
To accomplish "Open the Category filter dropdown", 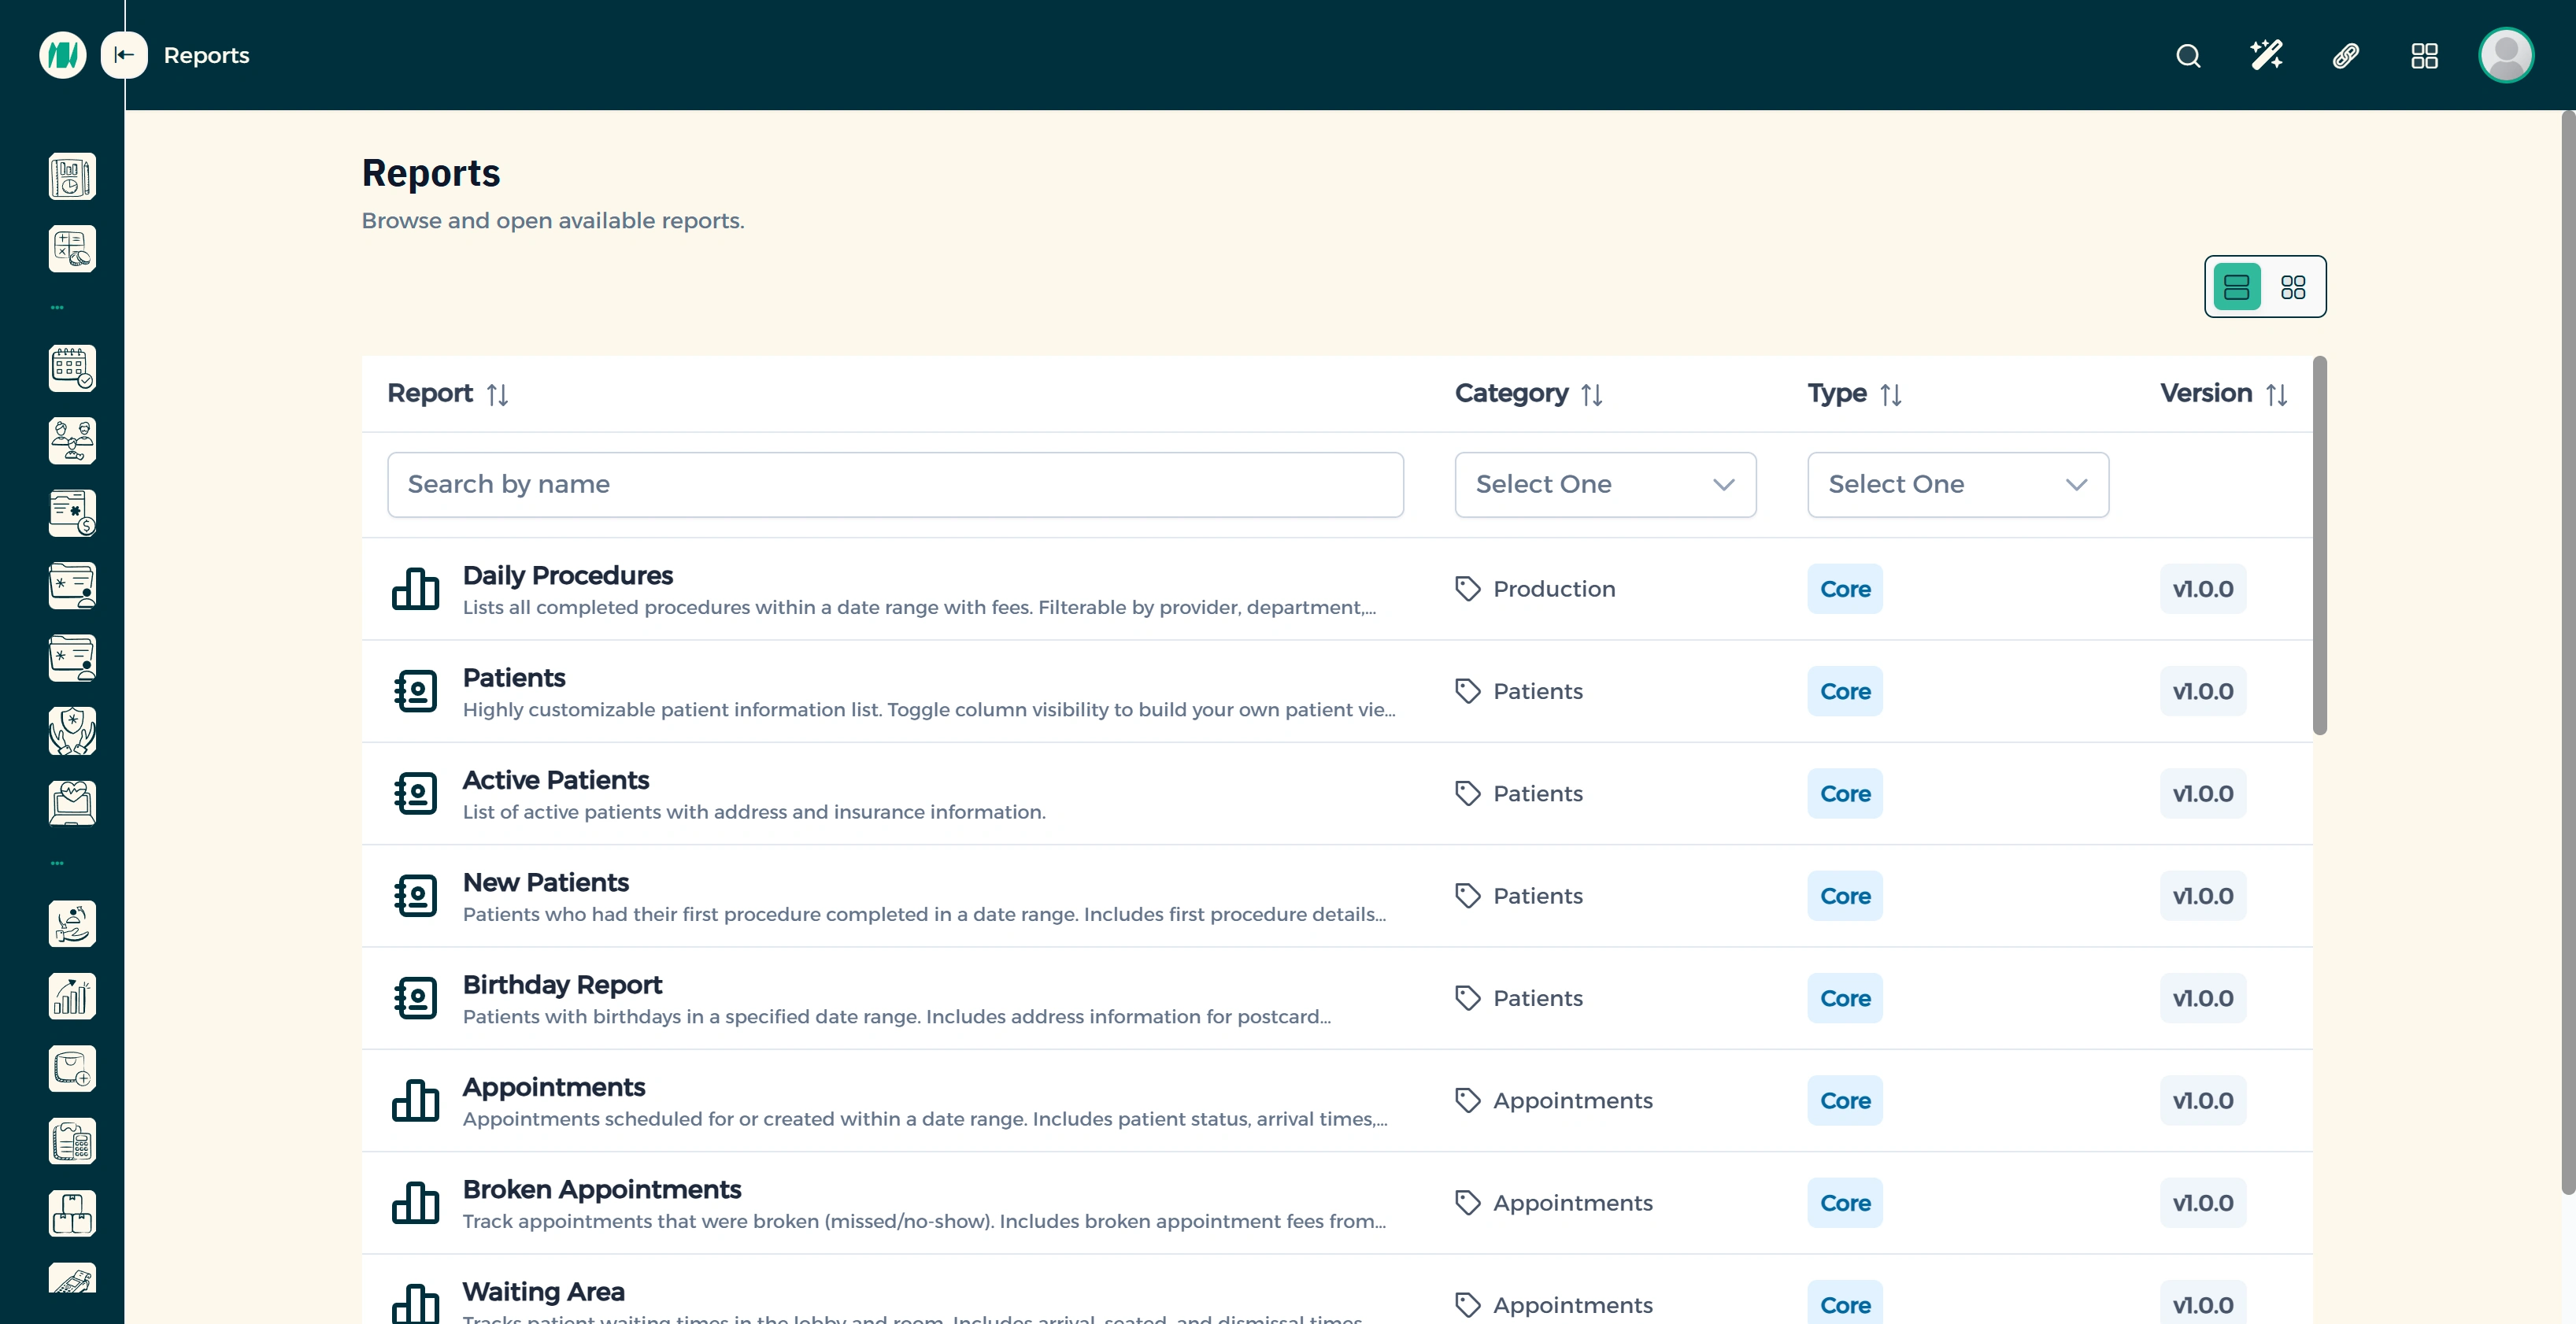I will pos(1605,485).
